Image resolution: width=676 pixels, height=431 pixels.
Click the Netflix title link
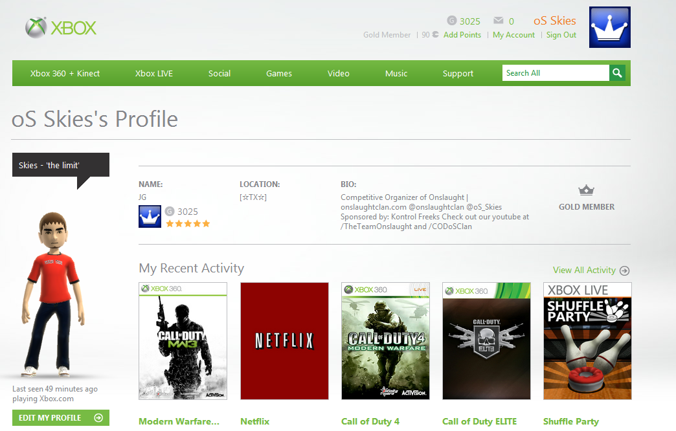coord(254,421)
